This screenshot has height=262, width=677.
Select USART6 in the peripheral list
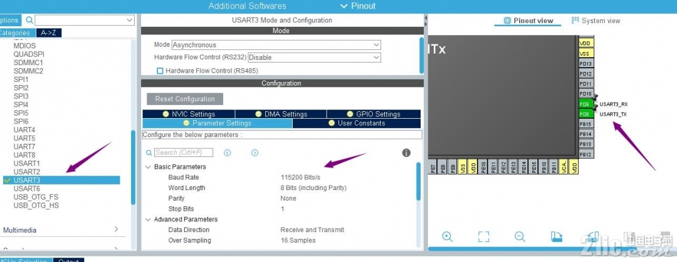tap(26, 188)
